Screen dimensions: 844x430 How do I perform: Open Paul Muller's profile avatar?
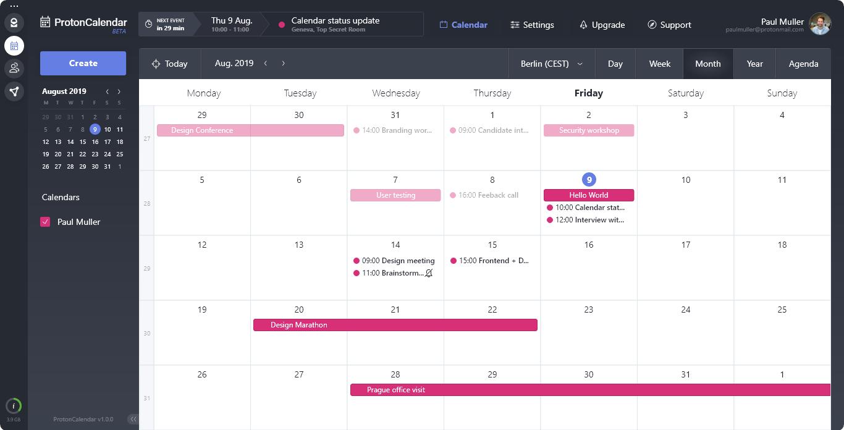coord(820,24)
